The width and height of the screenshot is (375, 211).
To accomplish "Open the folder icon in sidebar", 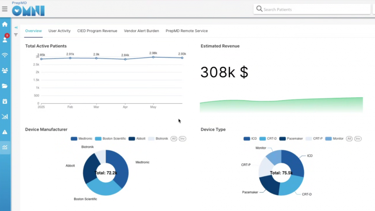I will click(x=5, y=86).
